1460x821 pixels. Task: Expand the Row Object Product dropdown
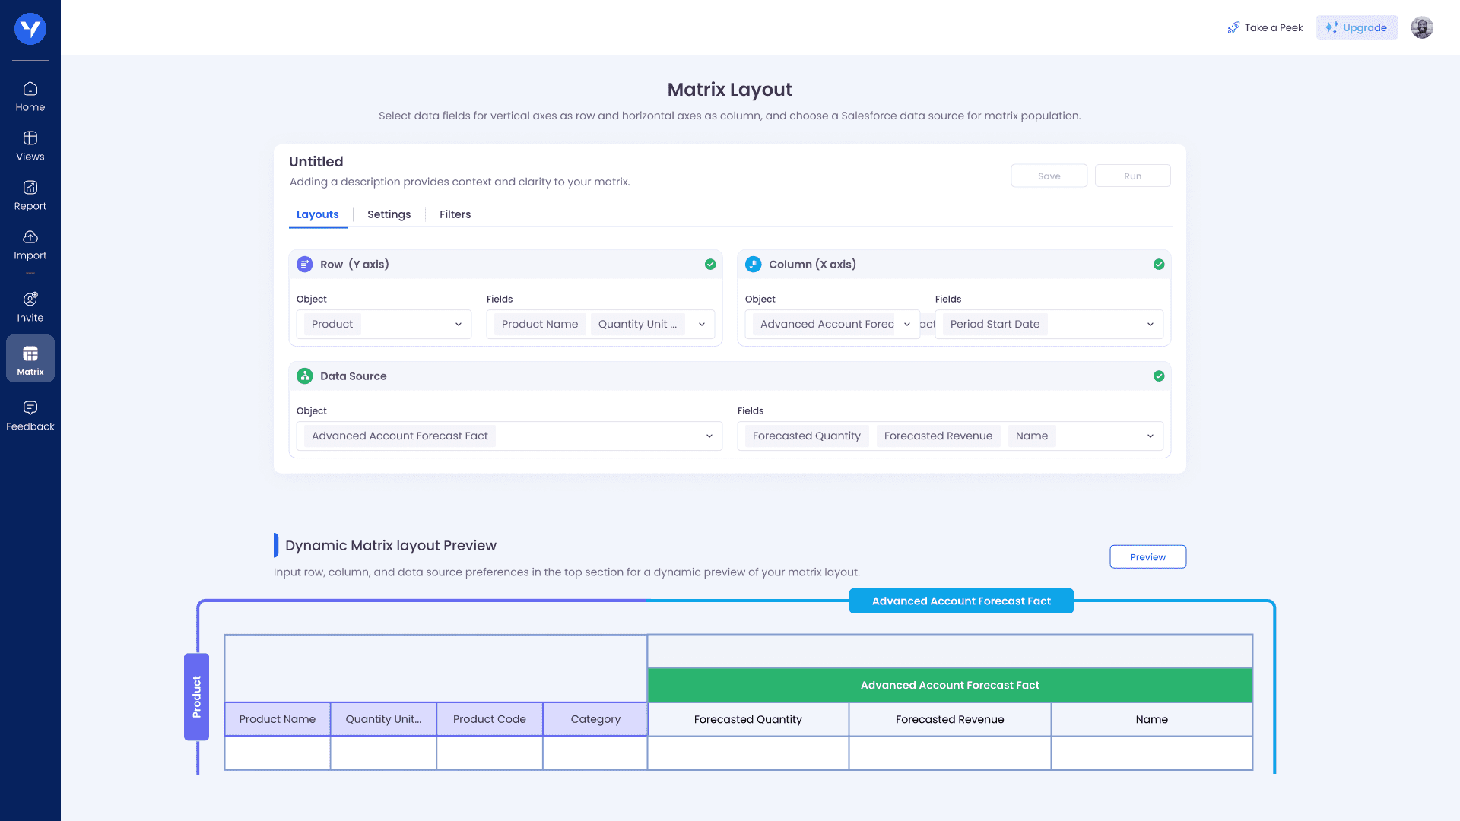(459, 325)
